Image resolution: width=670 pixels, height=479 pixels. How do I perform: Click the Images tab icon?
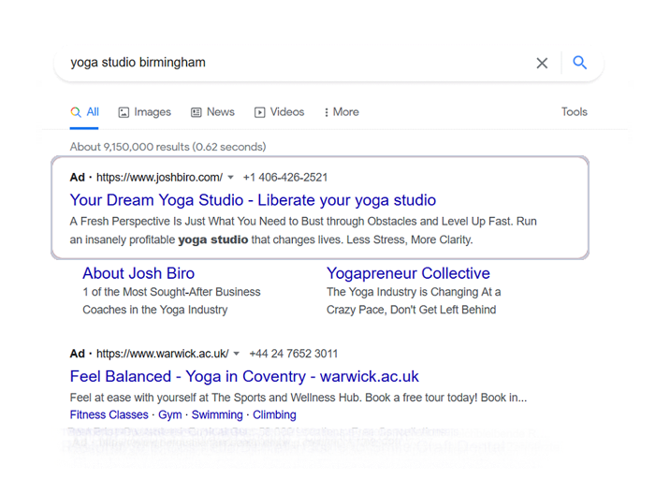124,112
